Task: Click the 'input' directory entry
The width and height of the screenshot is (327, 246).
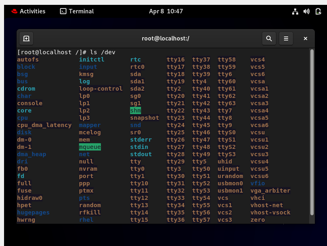Action: point(88,67)
